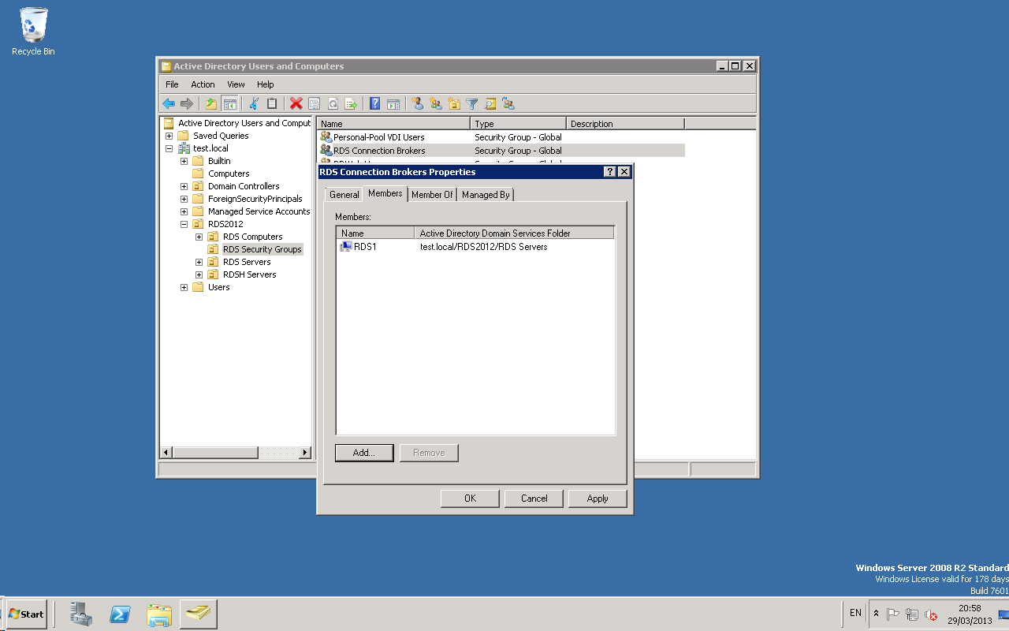The height and width of the screenshot is (631, 1009).
Task: Click tree pane horizontal scrollbar left arrow
Action: (166, 453)
